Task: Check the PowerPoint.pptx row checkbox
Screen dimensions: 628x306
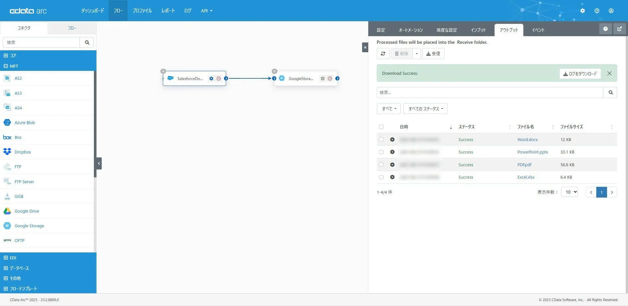Action: click(x=381, y=152)
